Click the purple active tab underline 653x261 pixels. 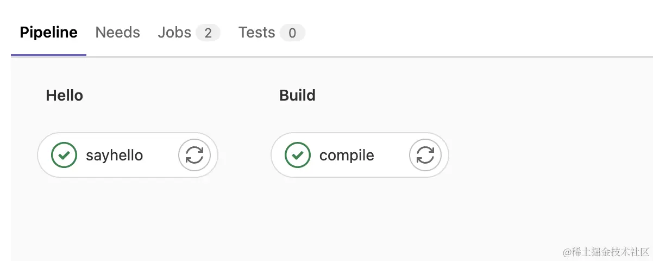48,54
